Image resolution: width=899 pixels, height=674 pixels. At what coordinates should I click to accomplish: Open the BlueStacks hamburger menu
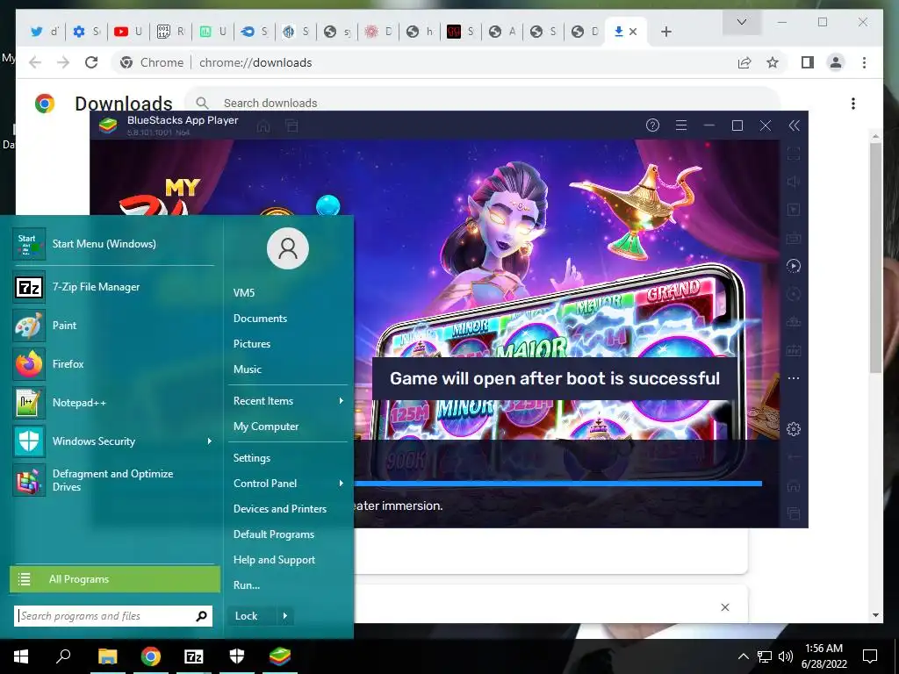681,125
